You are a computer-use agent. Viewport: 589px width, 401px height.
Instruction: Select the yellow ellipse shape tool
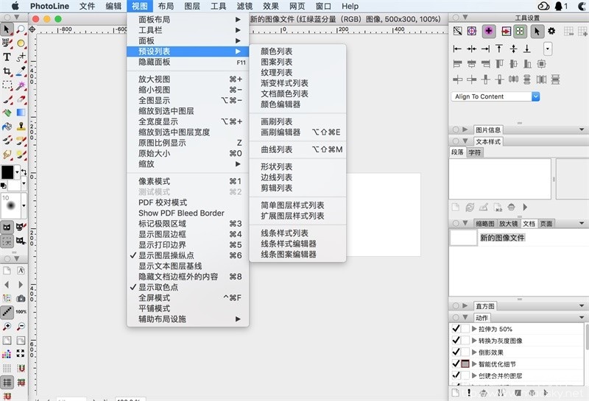coord(21,43)
